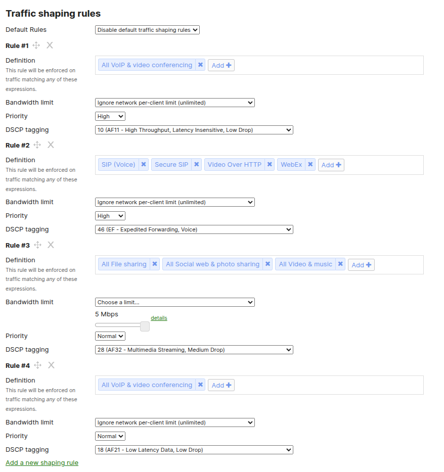Open Rule #4 DSCP tagging dropdown
444x472 pixels.
point(194,450)
